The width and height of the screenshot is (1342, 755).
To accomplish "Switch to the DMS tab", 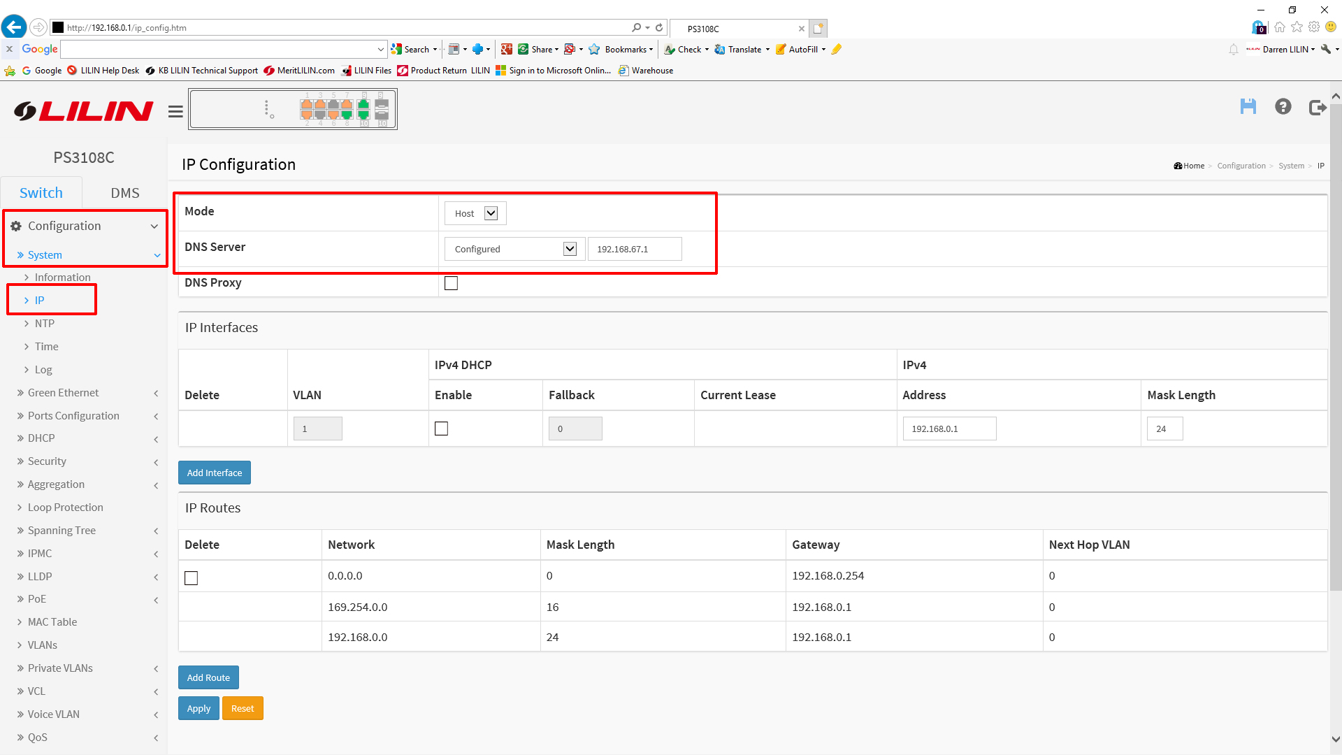I will 125,193.
